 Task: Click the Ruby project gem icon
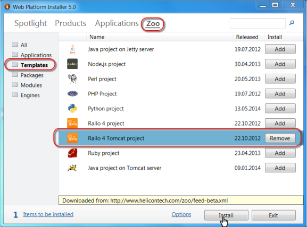point(72,153)
